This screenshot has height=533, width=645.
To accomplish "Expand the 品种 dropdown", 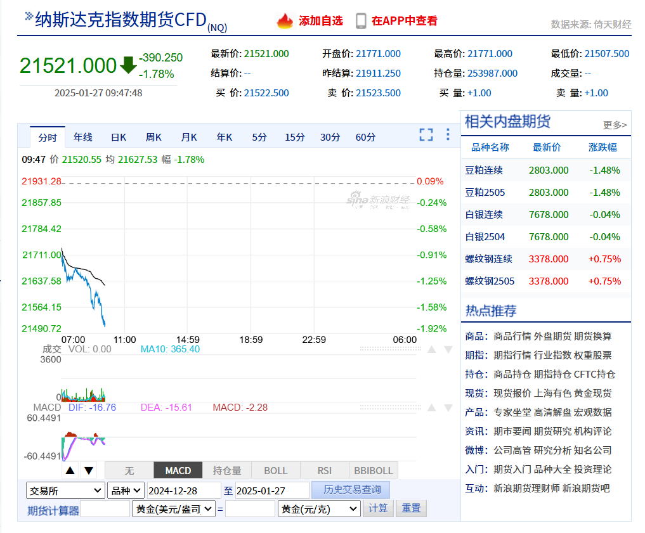I will tap(125, 491).
